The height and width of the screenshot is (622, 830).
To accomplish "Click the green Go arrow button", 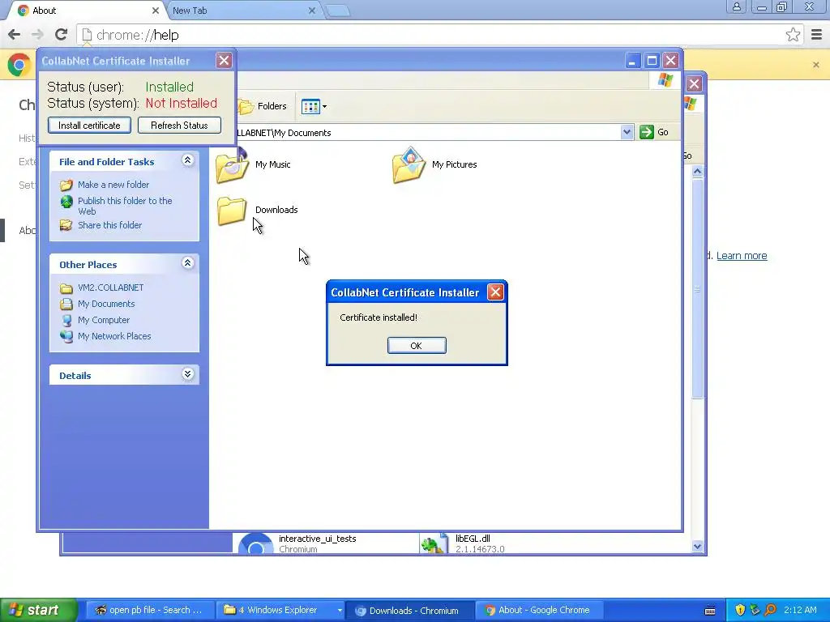I will (x=646, y=132).
